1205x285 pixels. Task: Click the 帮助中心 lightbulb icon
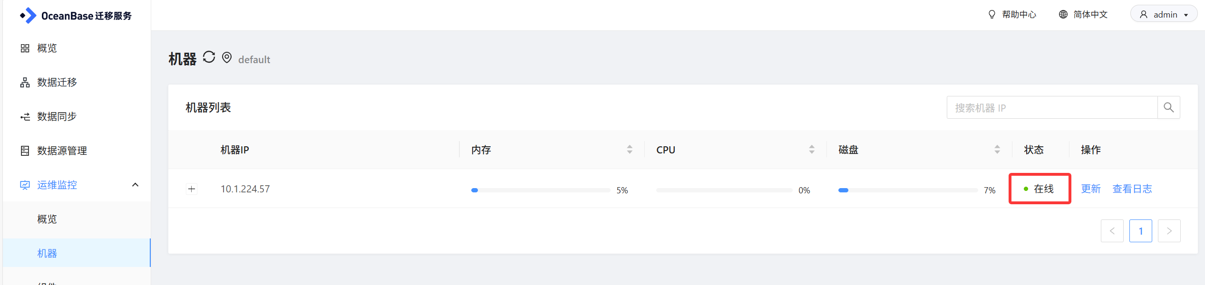click(991, 15)
